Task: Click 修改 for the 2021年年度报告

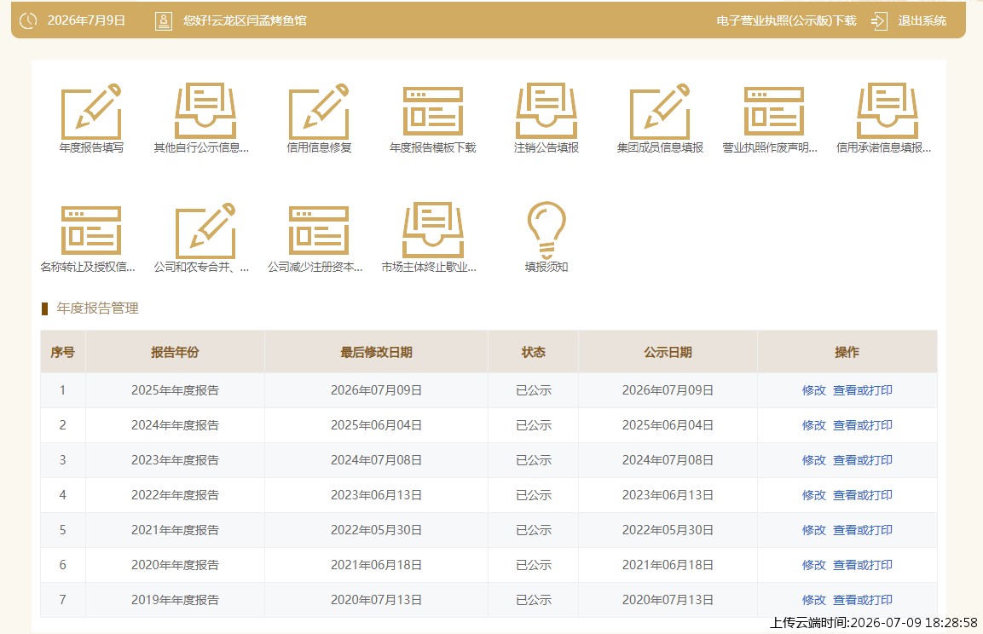Action: [x=813, y=531]
